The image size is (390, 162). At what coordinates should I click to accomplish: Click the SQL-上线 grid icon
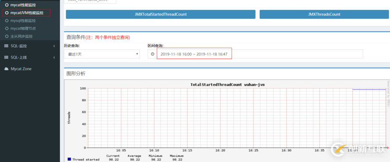[7, 57]
